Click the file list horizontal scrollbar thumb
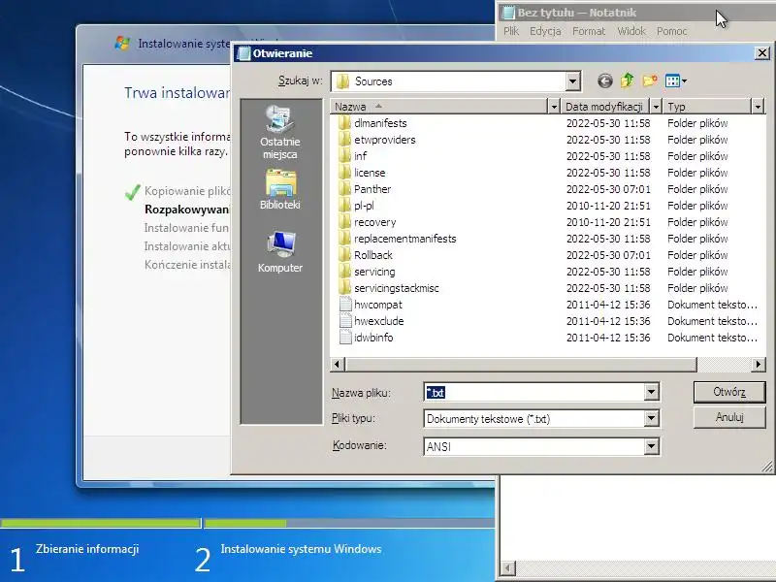The height and width of the screenshot is (582, 776). 521,365
